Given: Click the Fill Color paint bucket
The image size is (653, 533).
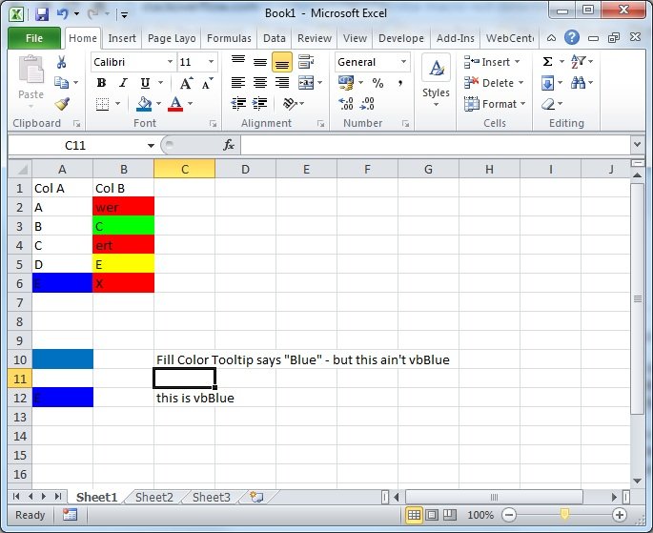Looking at the screenshot, I should (x=144, y=104).
